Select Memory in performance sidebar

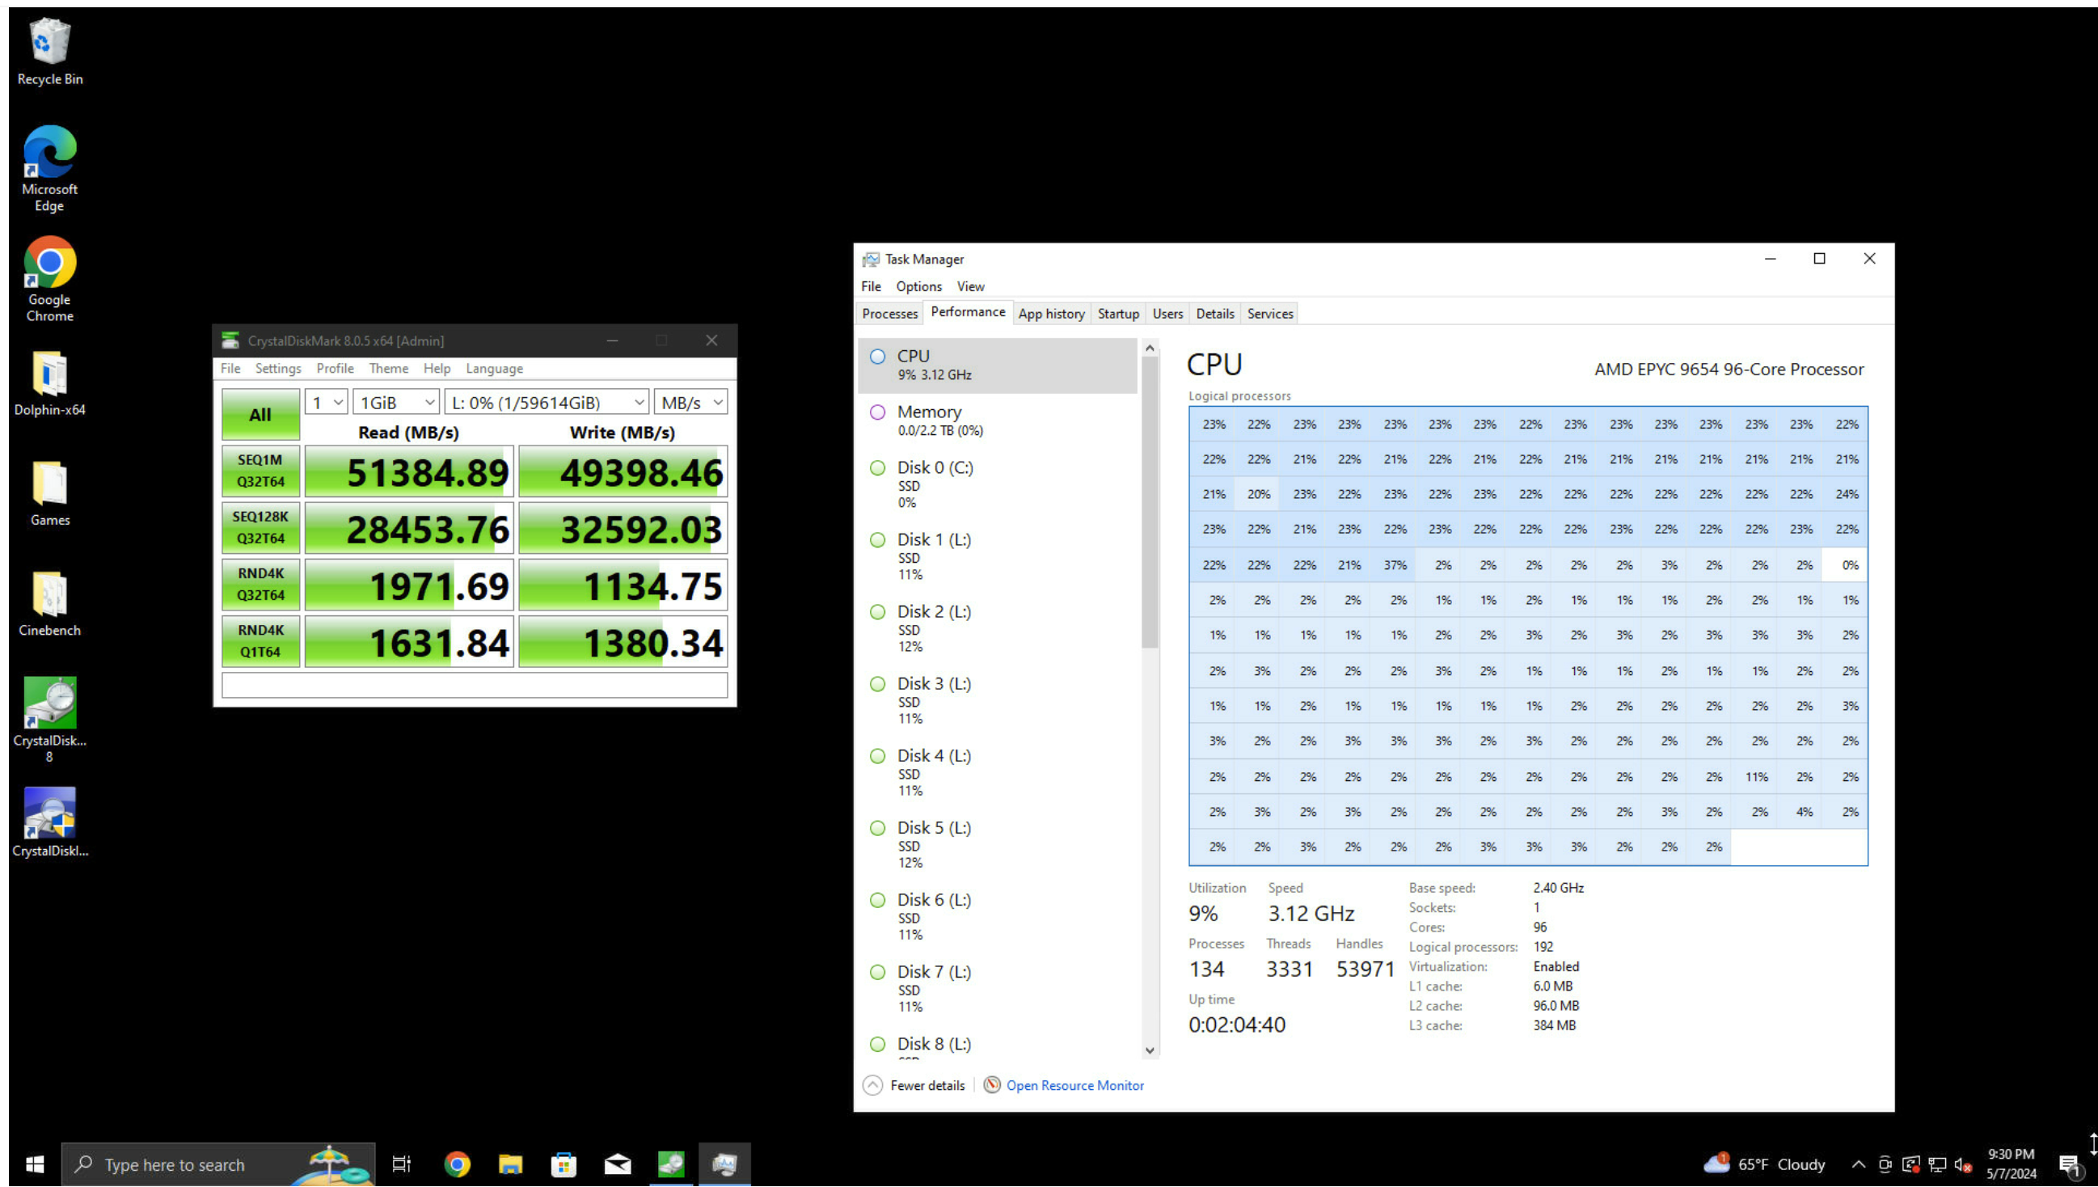pos(998,420)
